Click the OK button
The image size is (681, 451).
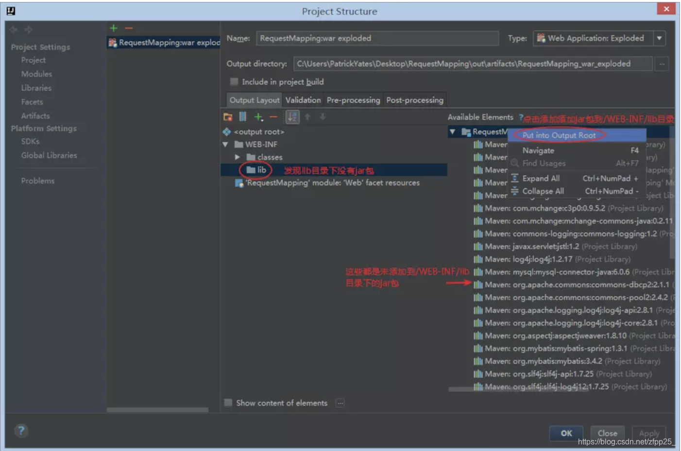(x=566, y=433)
